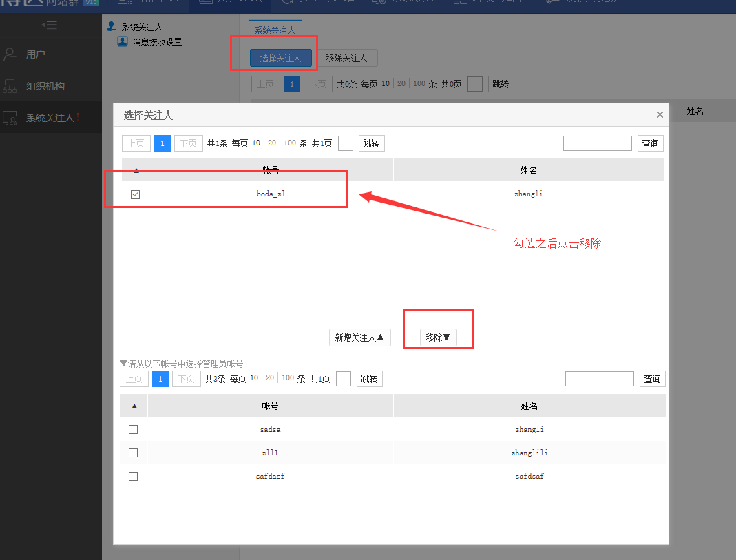Close the 选择关注人 dialog

[660, 115]
